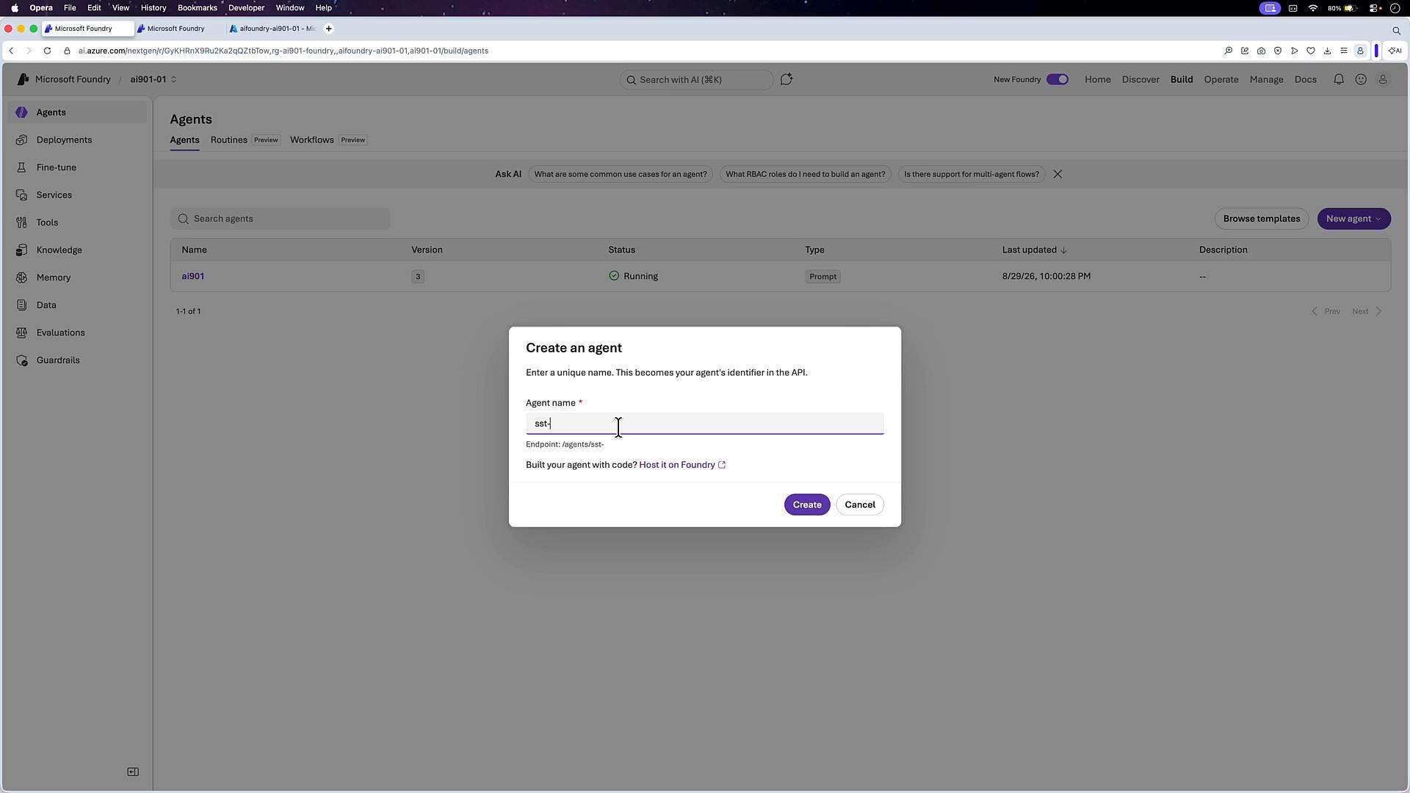1410x793 pixels.
Task: Focus the Agent name input field
Action: click(x=704, y=424)
